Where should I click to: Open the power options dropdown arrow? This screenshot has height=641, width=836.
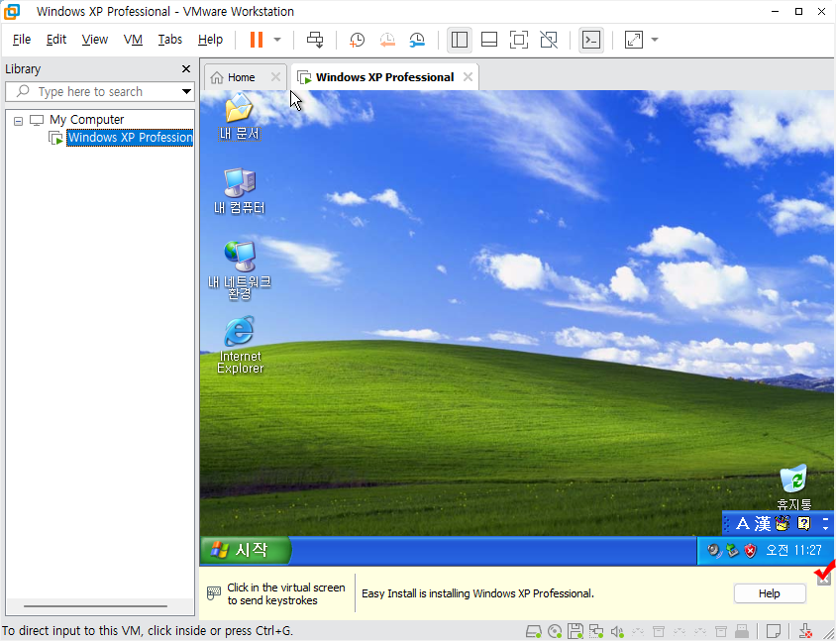pyautogui.click(x=277, y=40)
